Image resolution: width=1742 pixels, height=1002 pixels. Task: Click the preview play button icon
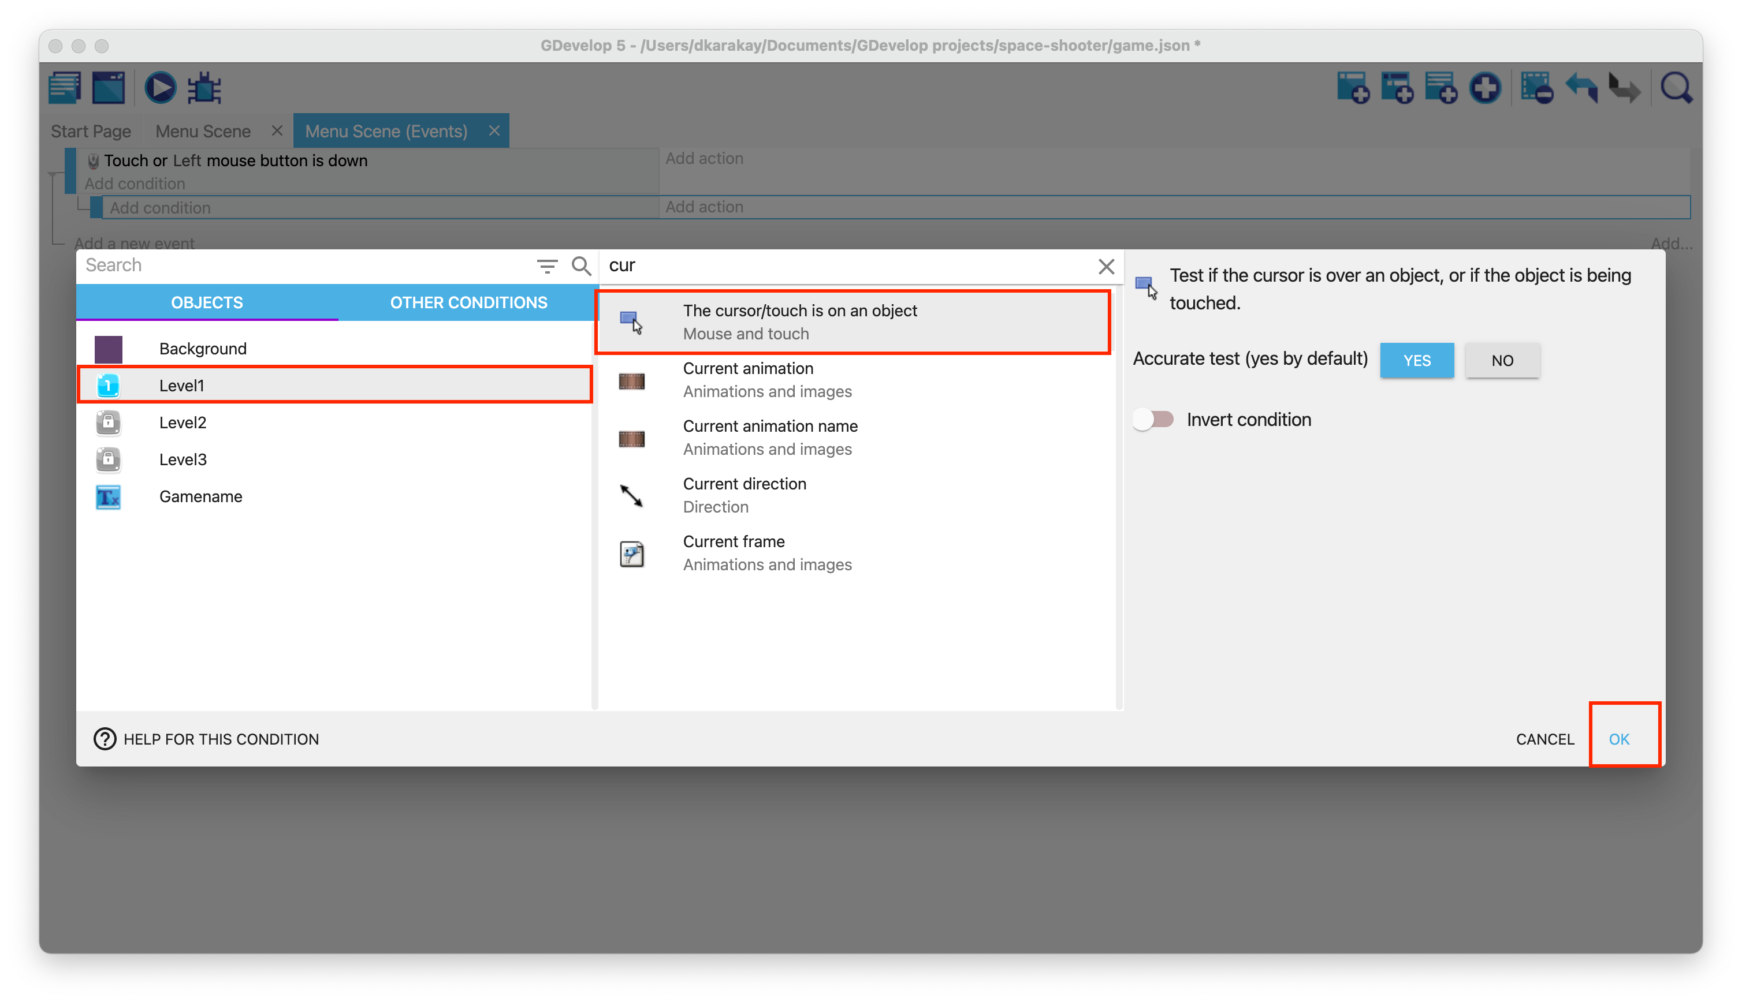(x=160, y=88)
